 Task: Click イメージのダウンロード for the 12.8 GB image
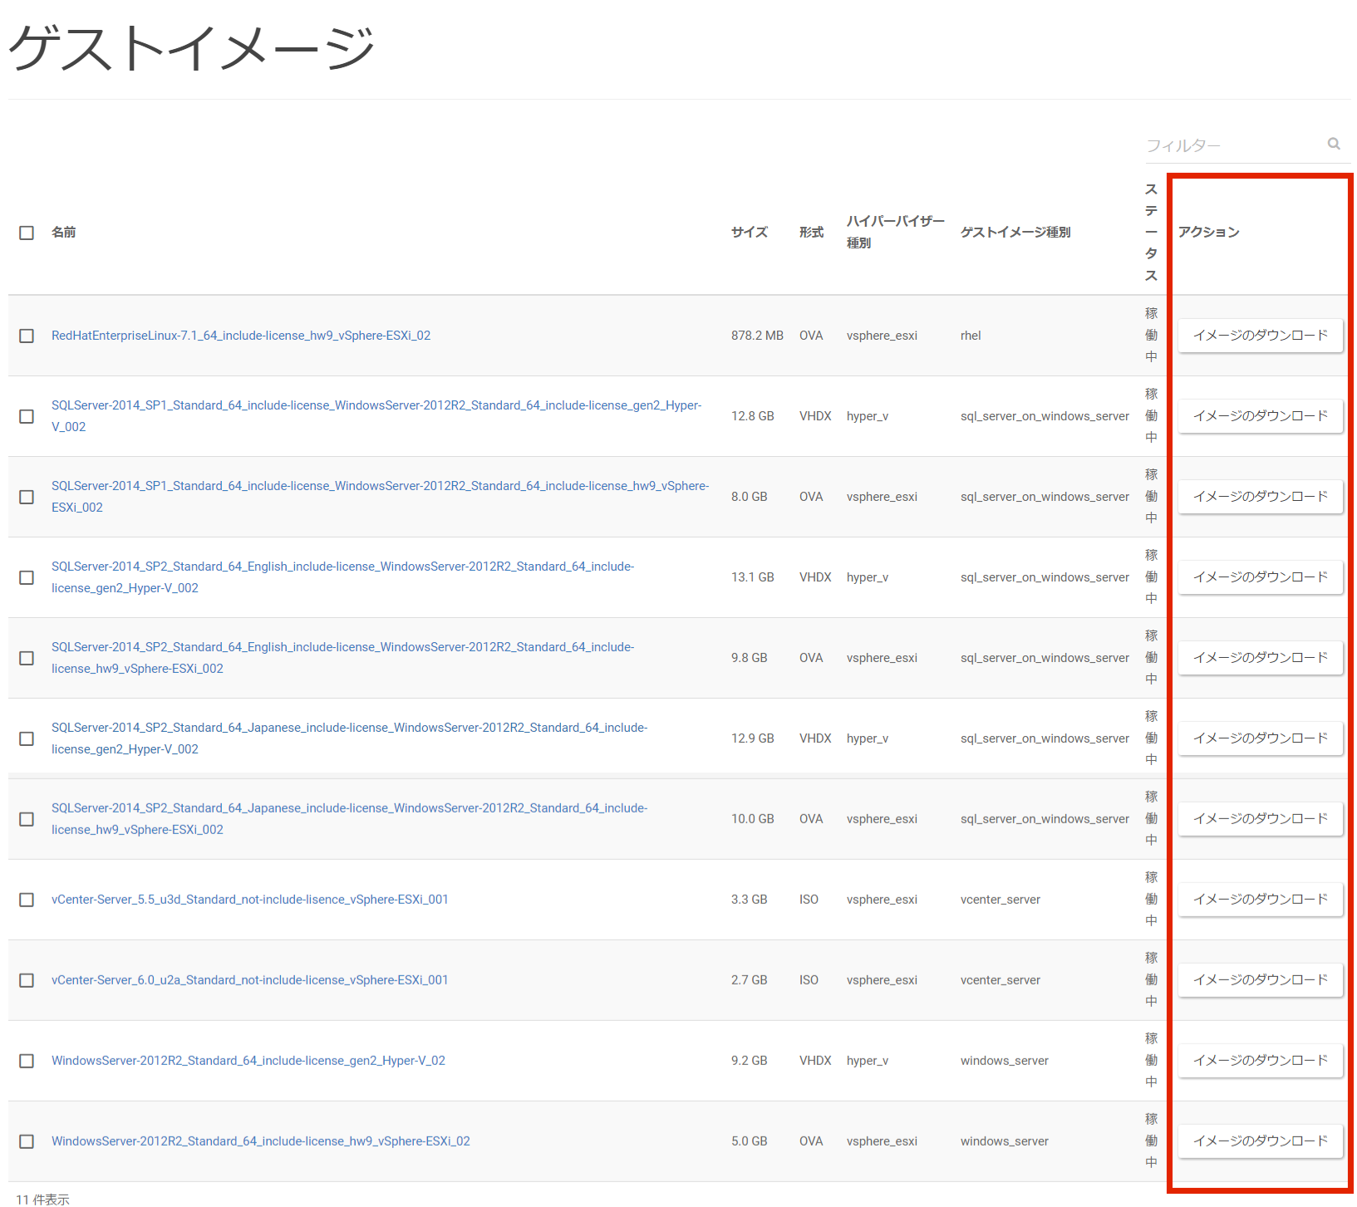tap(1261, 416)
